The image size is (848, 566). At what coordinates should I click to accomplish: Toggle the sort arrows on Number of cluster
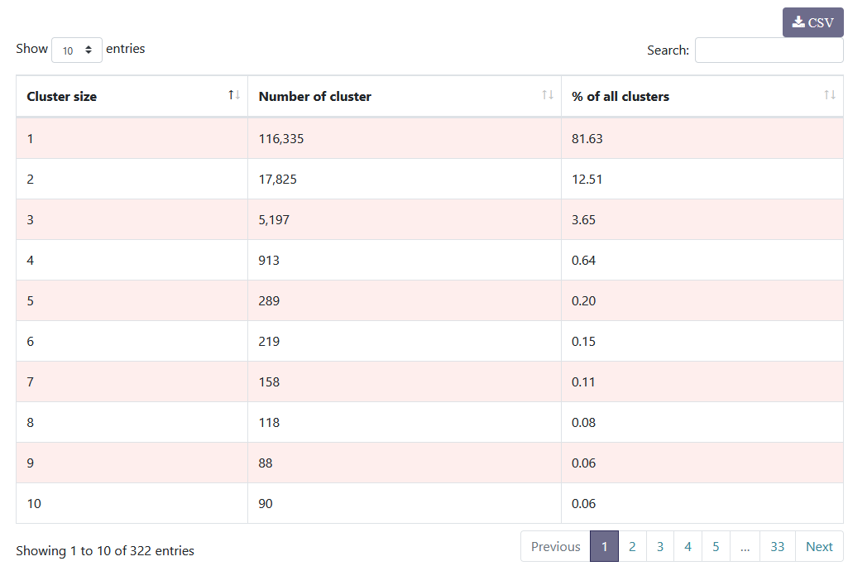[x=549, y=95]
